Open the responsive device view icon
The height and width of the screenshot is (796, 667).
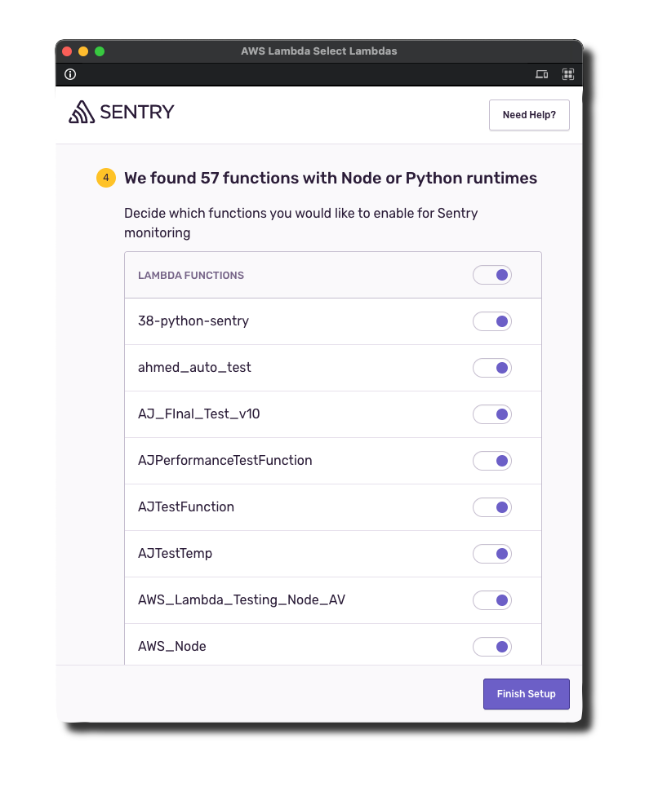pos(541,74)
